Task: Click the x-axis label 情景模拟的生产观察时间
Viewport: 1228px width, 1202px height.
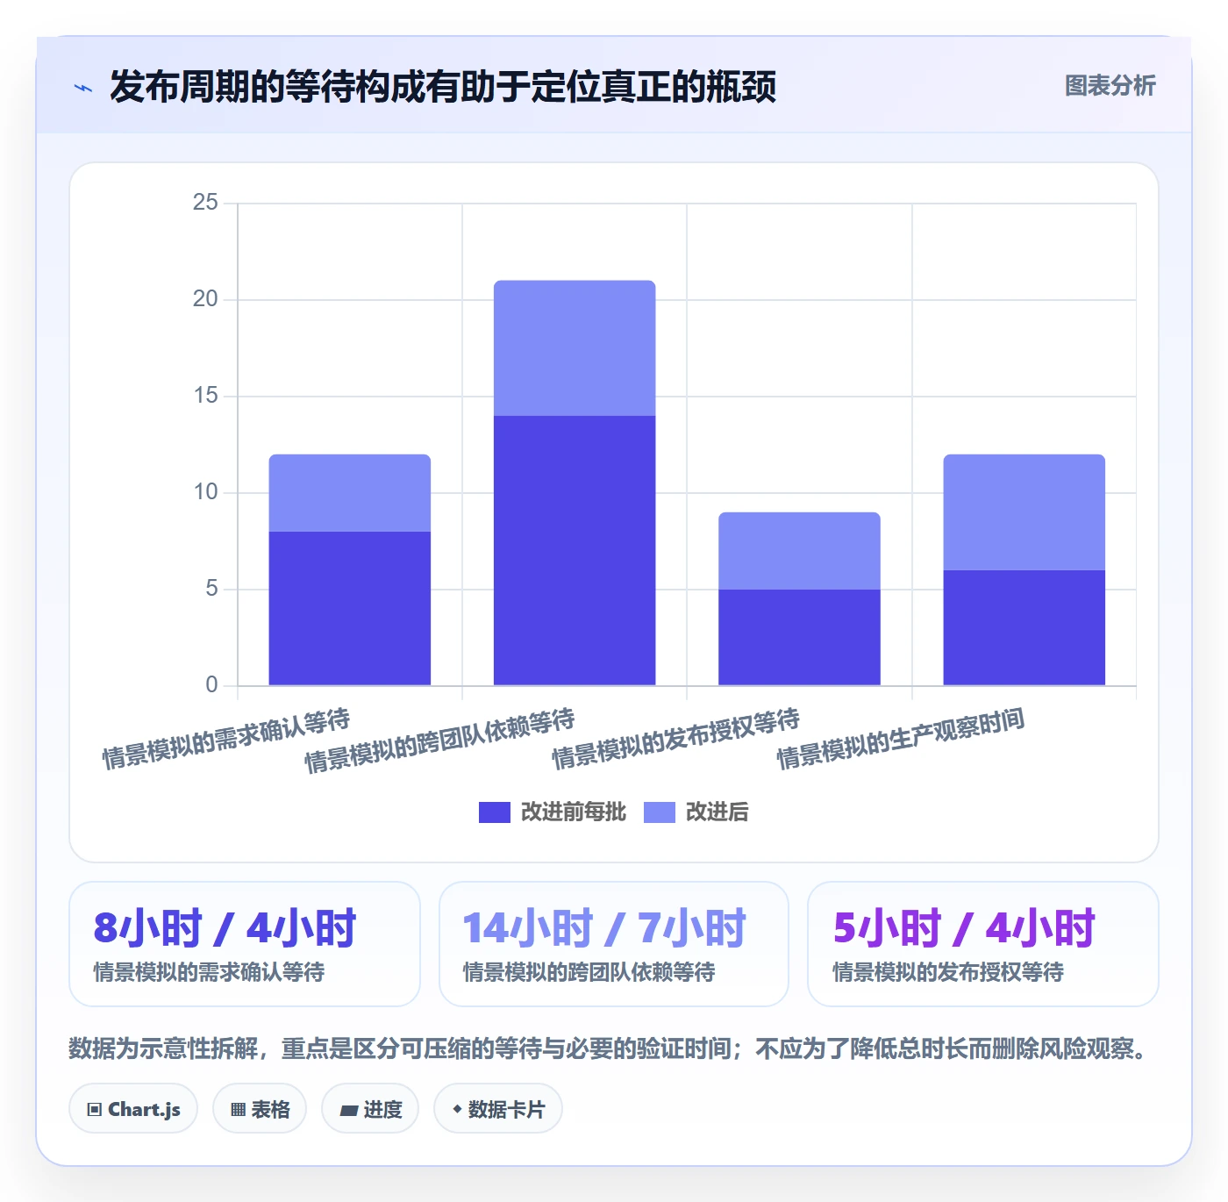Action: click(901, 739)
